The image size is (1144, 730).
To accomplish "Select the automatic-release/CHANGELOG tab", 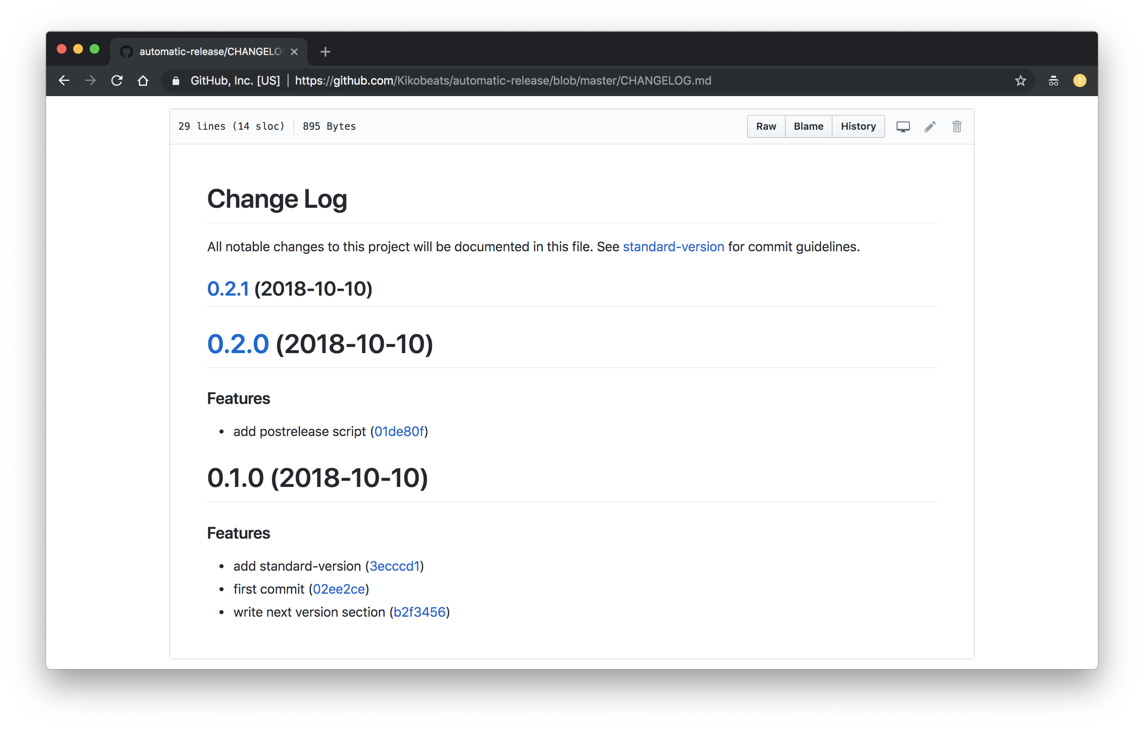I will pos(209,52).
